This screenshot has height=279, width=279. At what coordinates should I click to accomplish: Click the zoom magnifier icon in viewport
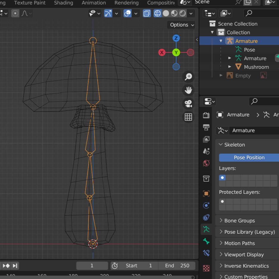[x=188, y=77]
